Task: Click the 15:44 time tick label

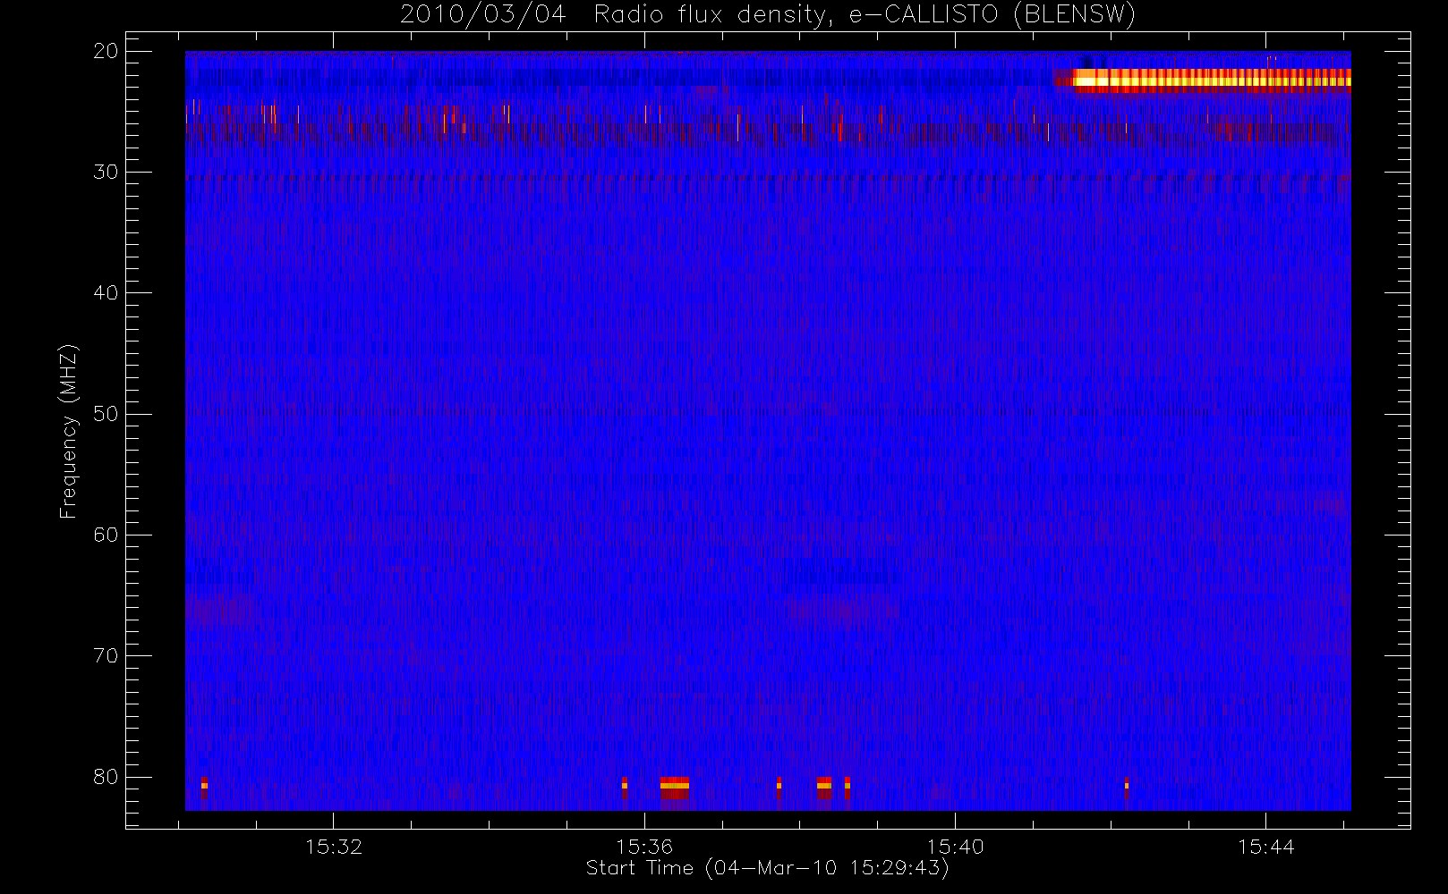Action: [x=1265, y=847]
